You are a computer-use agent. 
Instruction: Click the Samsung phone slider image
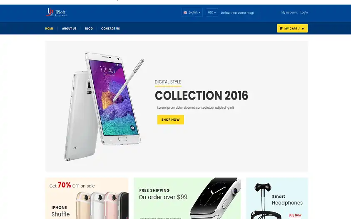click(x=105, y=106)
